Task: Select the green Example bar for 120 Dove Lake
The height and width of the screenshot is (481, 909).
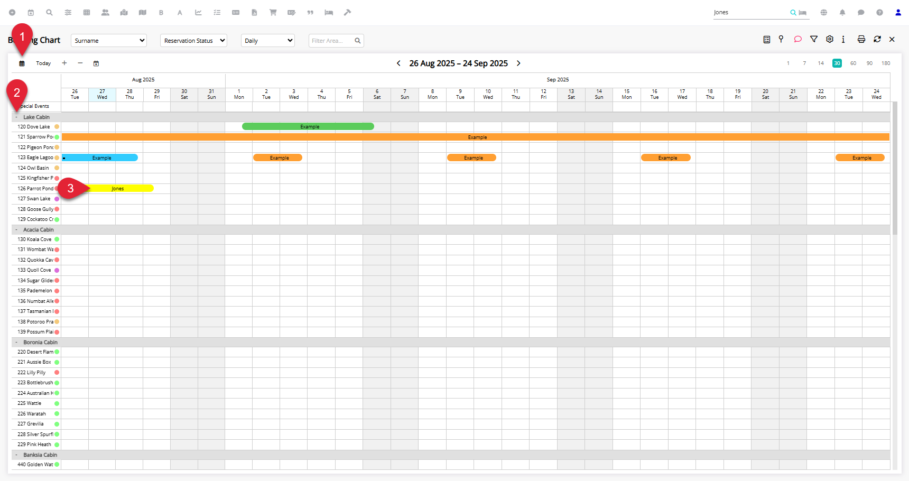Action: [x=308, y=127]
